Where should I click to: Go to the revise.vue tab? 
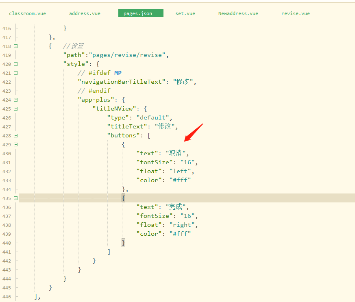tap(296, 13)
